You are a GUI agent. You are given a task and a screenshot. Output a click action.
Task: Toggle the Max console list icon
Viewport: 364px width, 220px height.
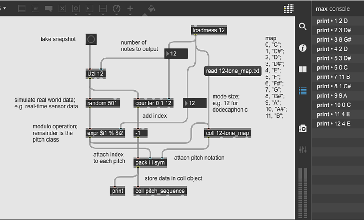point(302,90)
